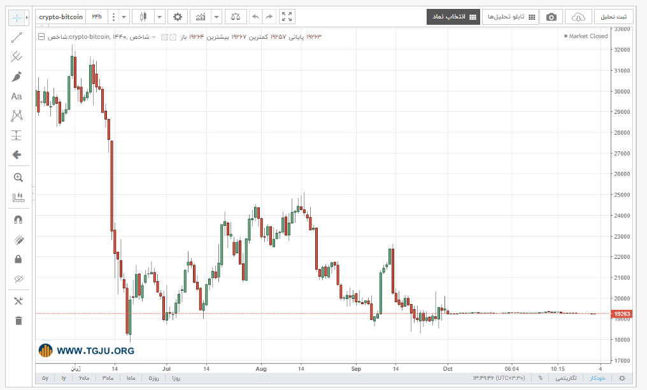Click the cloud save/load icon
Image resolution: width=647 pixels, height=390 pixels.
[578, 17]
